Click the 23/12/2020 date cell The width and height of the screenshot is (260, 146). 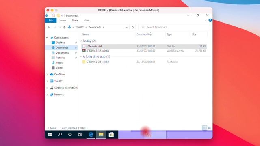146,62
